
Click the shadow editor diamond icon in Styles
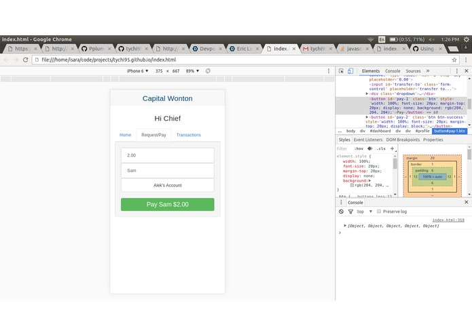(370, 149)
